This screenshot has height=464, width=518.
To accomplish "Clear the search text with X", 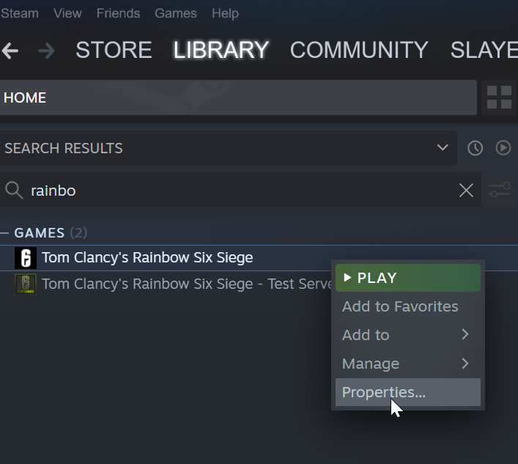I will click(x=466, y=191).
